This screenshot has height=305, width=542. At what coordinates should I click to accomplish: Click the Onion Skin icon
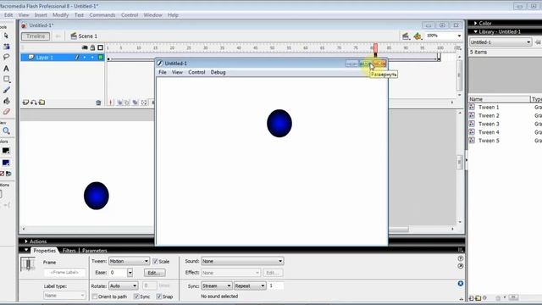[119, 103]
